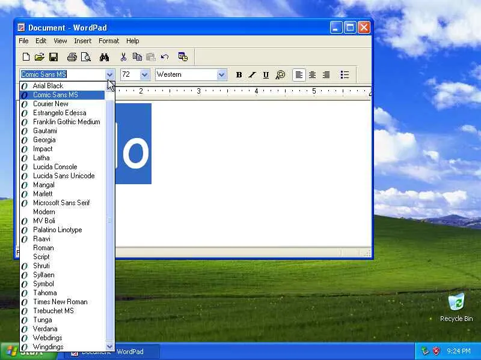This screenshot has height=360, width=481.
Task: Choose Lucida Sans Unicode font
Action: pyautogui.click(x=63, y=176)
